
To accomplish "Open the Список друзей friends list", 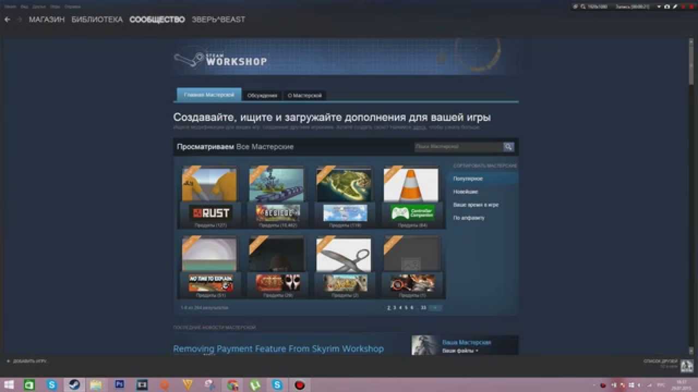I will (660, 361).
